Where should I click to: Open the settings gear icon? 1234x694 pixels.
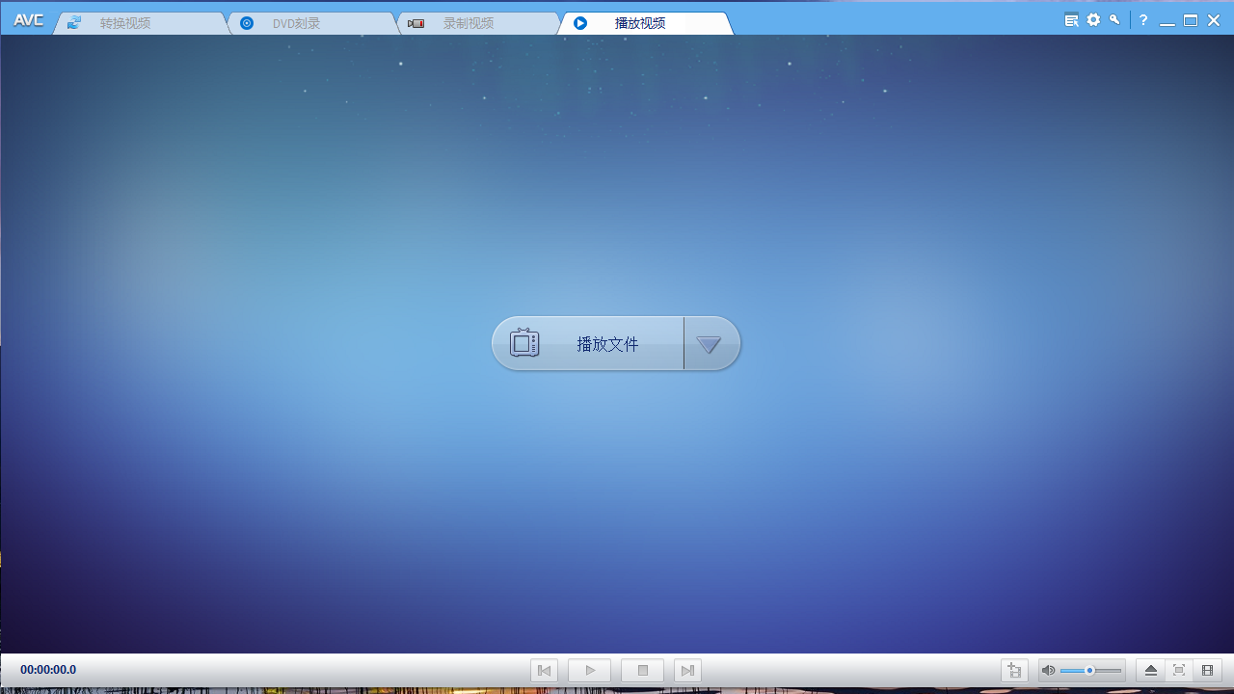[x=1093, y=19]
